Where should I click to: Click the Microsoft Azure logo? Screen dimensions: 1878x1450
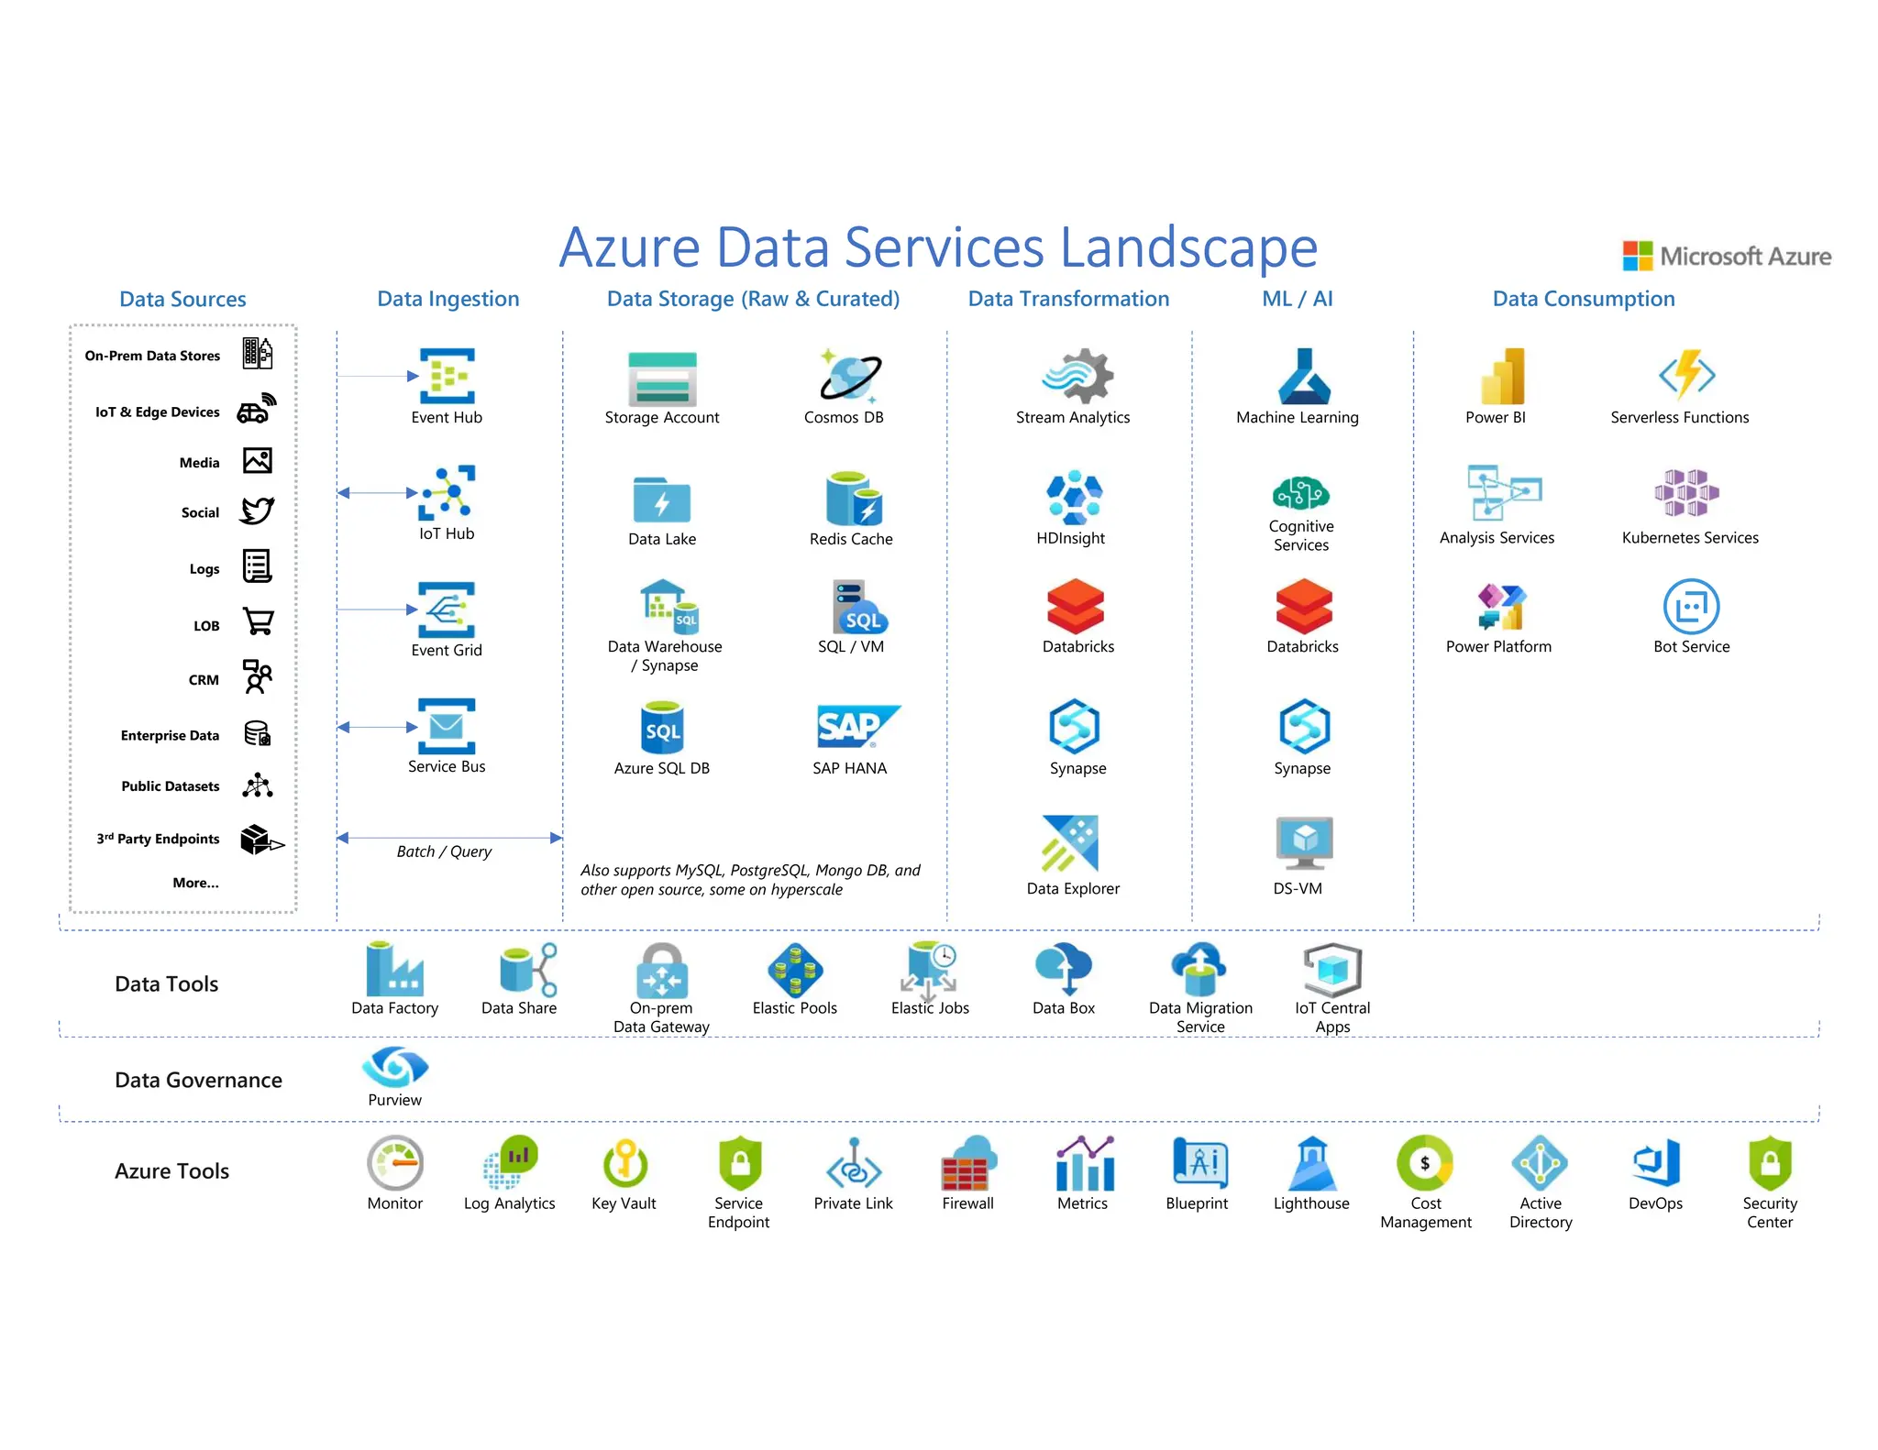1726,256
